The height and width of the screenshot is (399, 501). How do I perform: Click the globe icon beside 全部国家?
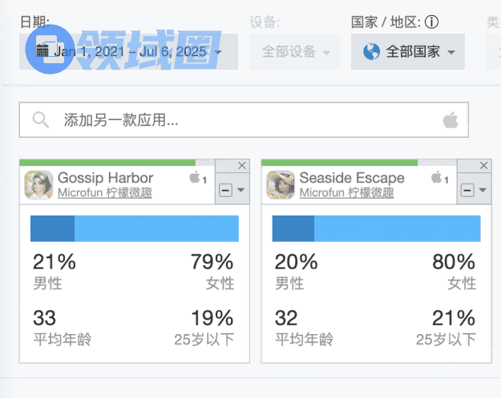[x=370, y=52]
